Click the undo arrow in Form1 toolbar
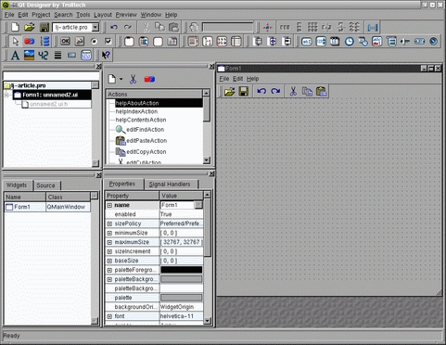446x345 pixels. [x=261, y=92]
